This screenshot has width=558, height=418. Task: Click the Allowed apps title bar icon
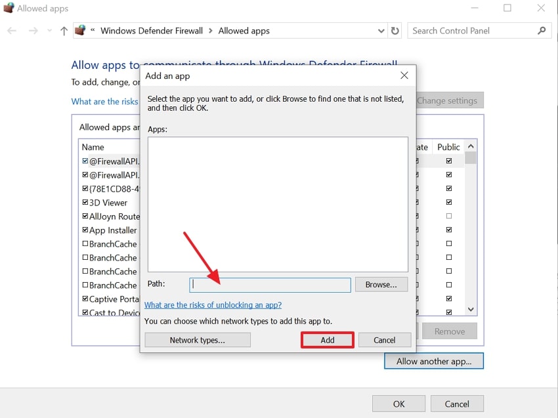click(9, 8)
